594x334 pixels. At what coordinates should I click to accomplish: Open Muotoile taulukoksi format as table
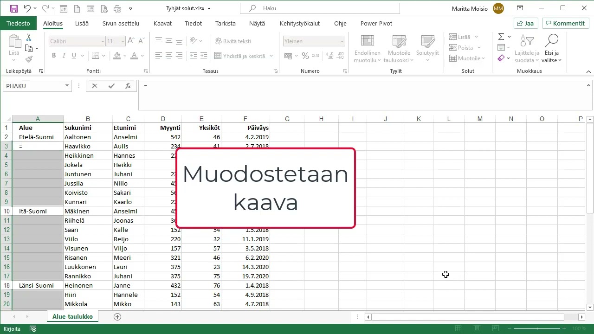pyautogui.click(x=399, y=49)
